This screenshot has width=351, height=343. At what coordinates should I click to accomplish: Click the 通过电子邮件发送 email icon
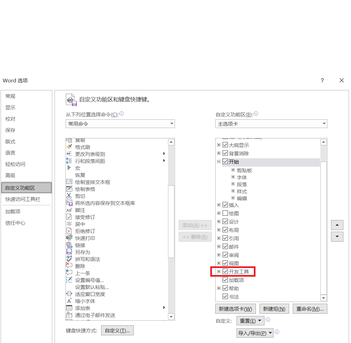click(69, 315)
